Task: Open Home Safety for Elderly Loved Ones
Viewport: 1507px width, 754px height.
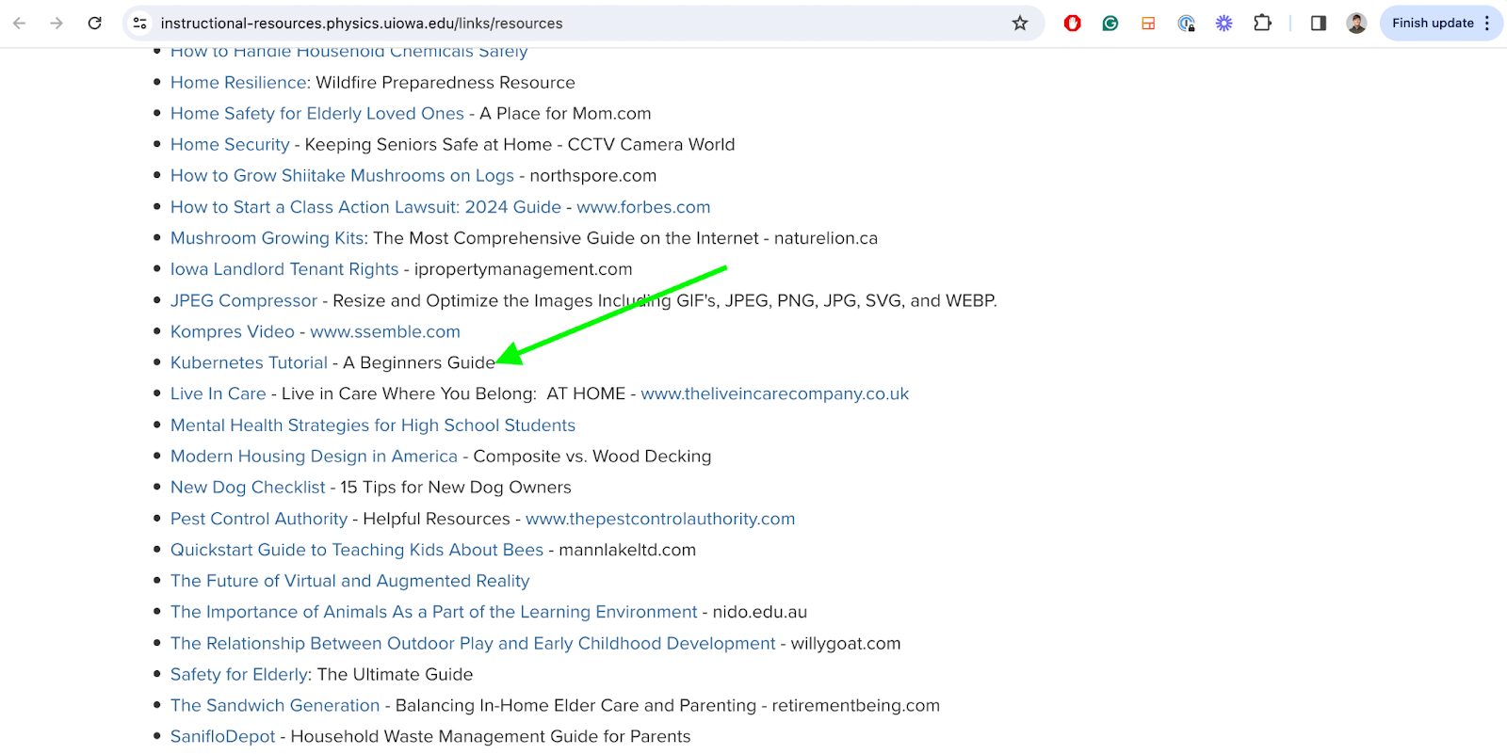Action: coord(317,114)
